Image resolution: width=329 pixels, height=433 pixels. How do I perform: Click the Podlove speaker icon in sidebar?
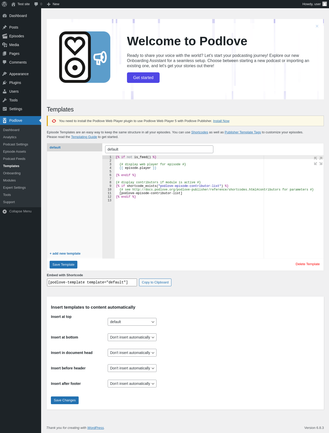point(5,120)
